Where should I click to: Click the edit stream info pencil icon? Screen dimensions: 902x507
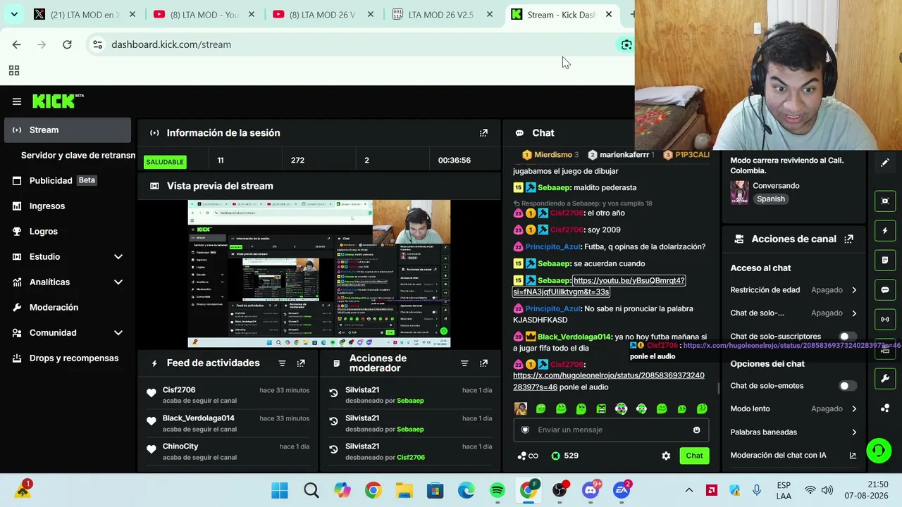coord(885,163)
